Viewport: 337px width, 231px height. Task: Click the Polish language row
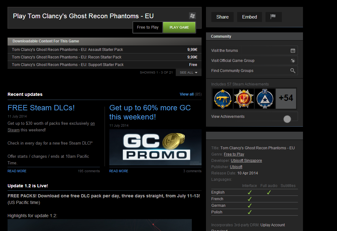(x=254, y=212)
